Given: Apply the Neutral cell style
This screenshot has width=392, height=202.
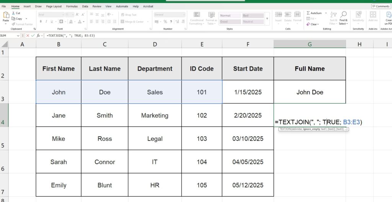Looking at the screenshot, I should (253, 22).
